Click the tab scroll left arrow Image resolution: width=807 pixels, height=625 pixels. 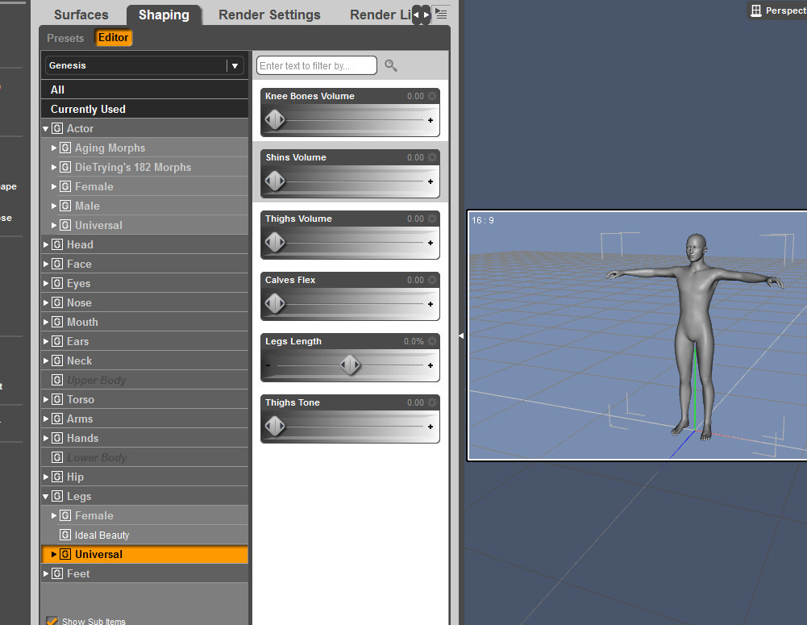click(x=416, y=15)
